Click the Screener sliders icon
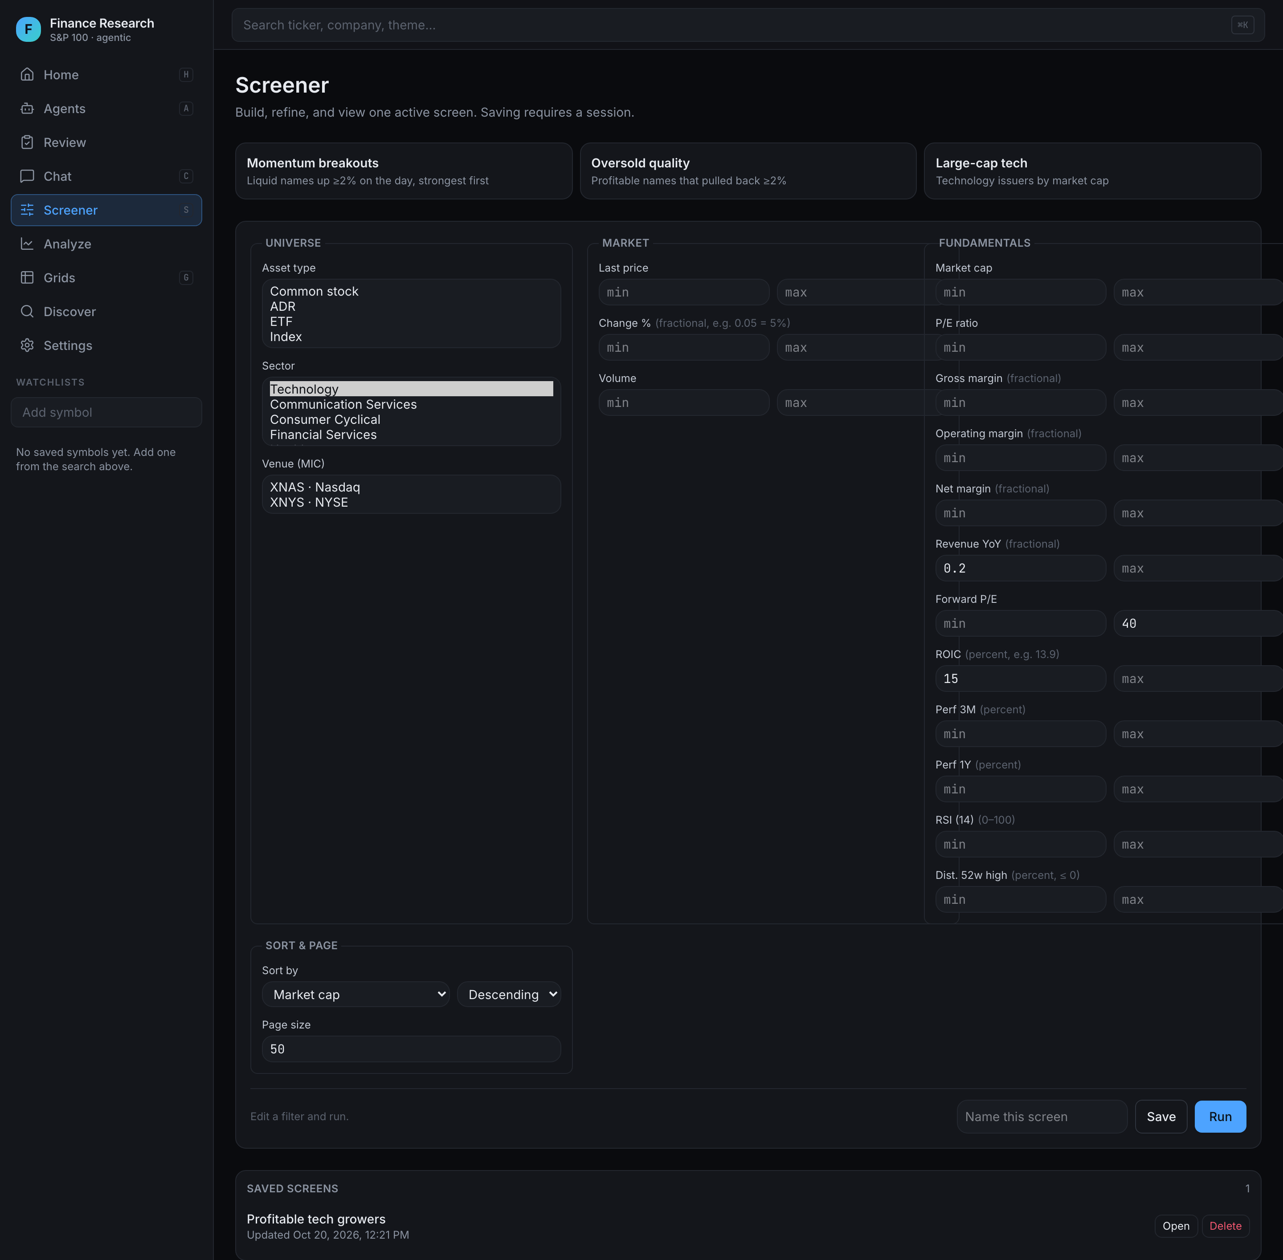 click(x=27, y=210)
